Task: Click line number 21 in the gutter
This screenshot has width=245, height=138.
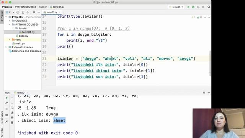Action: [44, 59]
